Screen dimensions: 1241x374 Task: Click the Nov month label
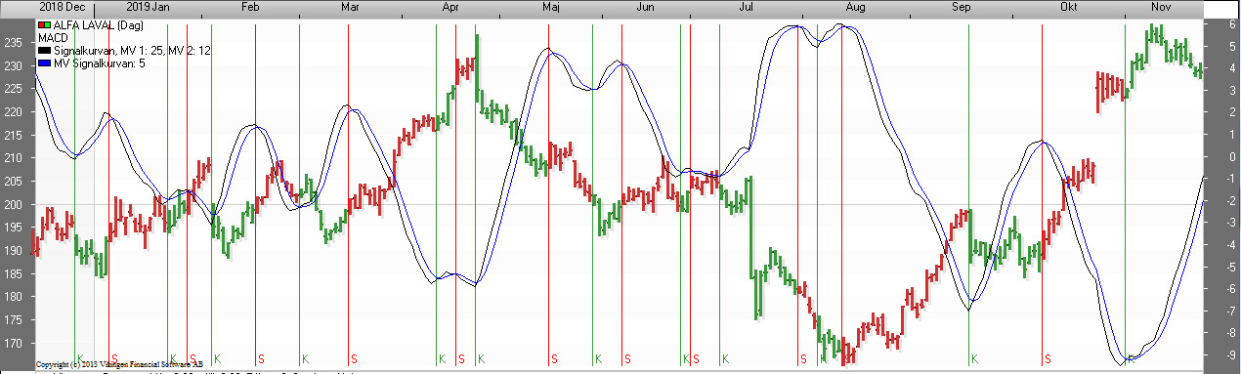[1160, 7]
